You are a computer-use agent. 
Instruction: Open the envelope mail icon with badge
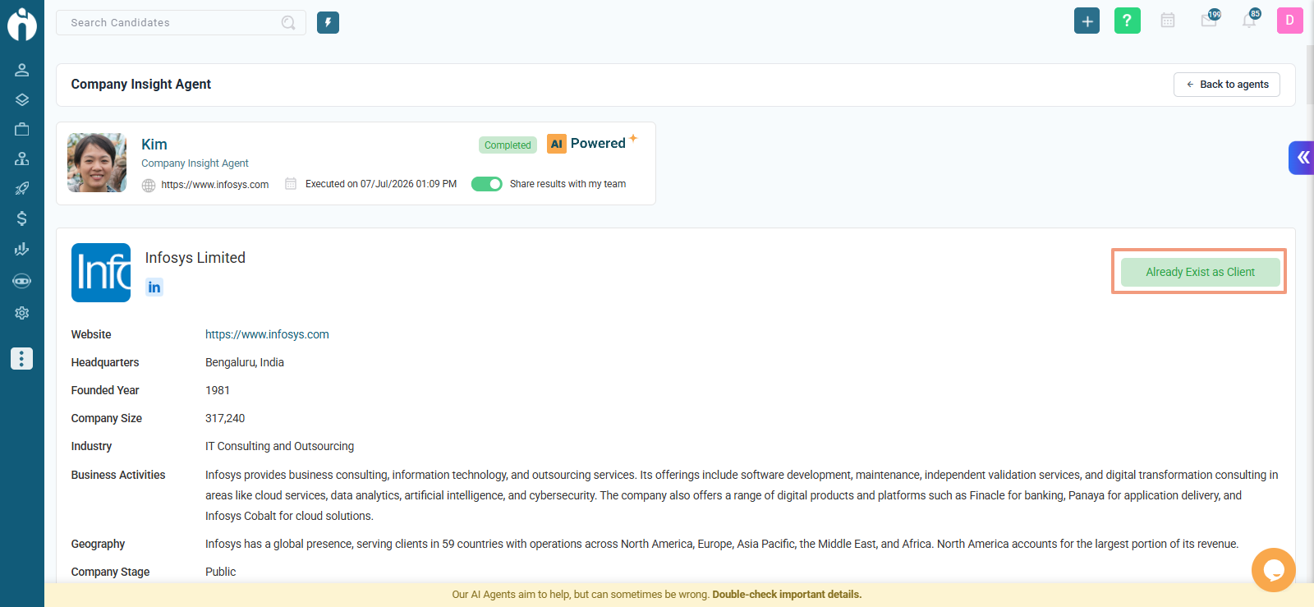pyautogui.click(x=1210, y=20)
